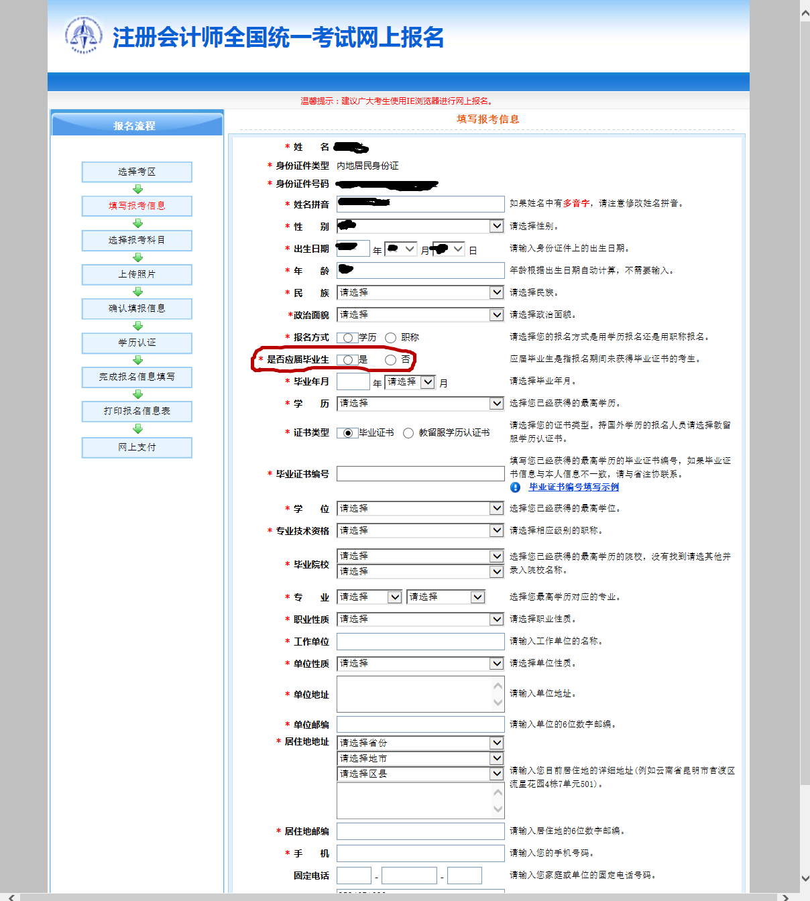Viewport: 810px width, 901px height.
Task: Select 教留服学历认证书 certificate type
Action: (408, 433)
